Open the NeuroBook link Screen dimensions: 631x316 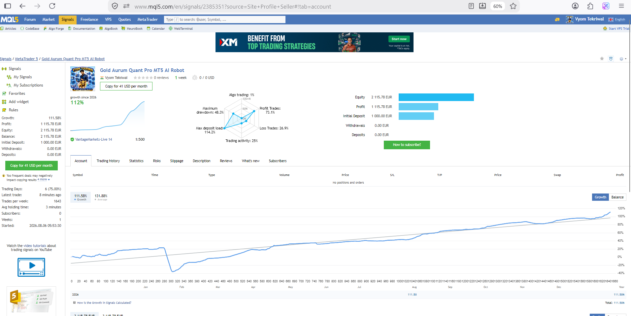point(132,29)
